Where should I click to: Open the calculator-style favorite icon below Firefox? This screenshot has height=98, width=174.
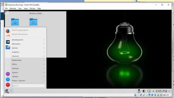tap(8, 36)
